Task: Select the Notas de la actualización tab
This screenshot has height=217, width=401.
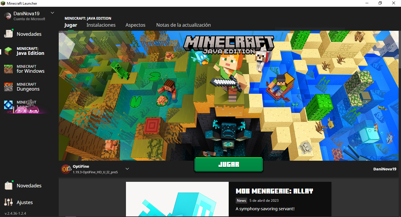Action: (183, 25)
